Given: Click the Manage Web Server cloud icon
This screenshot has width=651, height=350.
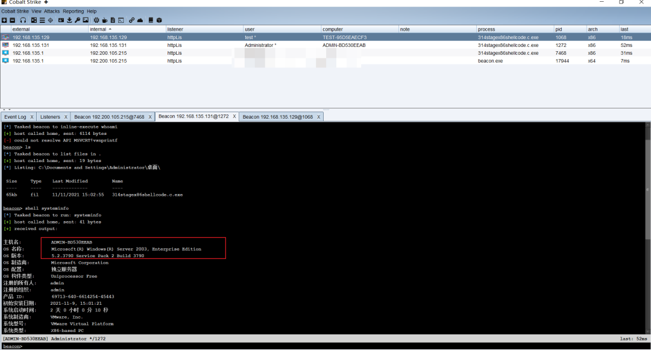Looking at the screenshot, I should 140,20.
